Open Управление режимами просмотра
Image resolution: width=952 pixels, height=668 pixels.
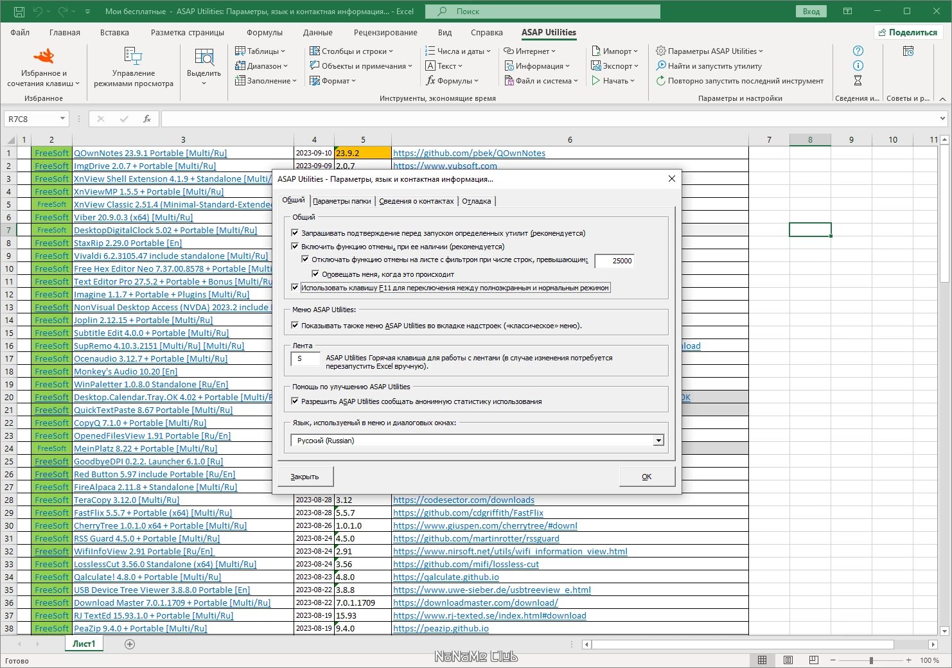coord(134,67)
